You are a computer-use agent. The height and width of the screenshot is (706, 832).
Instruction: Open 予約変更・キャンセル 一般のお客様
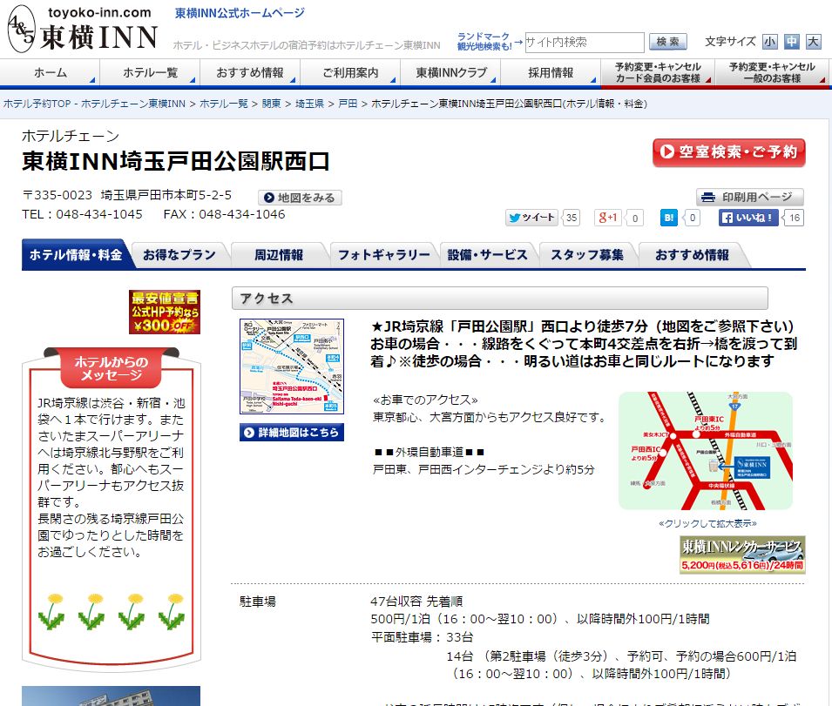click(772, 72)
